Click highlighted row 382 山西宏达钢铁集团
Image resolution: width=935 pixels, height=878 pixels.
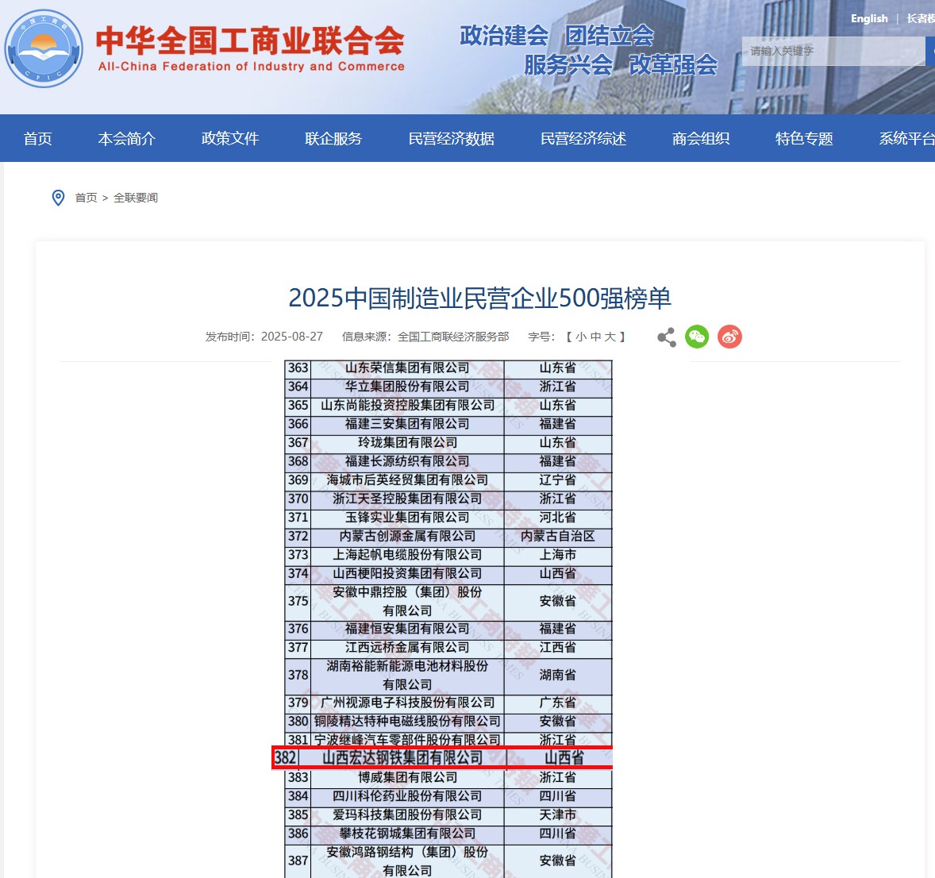tap(442, 758)
